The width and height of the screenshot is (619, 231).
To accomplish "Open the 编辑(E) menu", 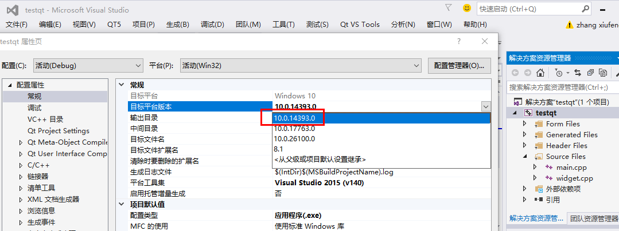I will click(50, 25).
